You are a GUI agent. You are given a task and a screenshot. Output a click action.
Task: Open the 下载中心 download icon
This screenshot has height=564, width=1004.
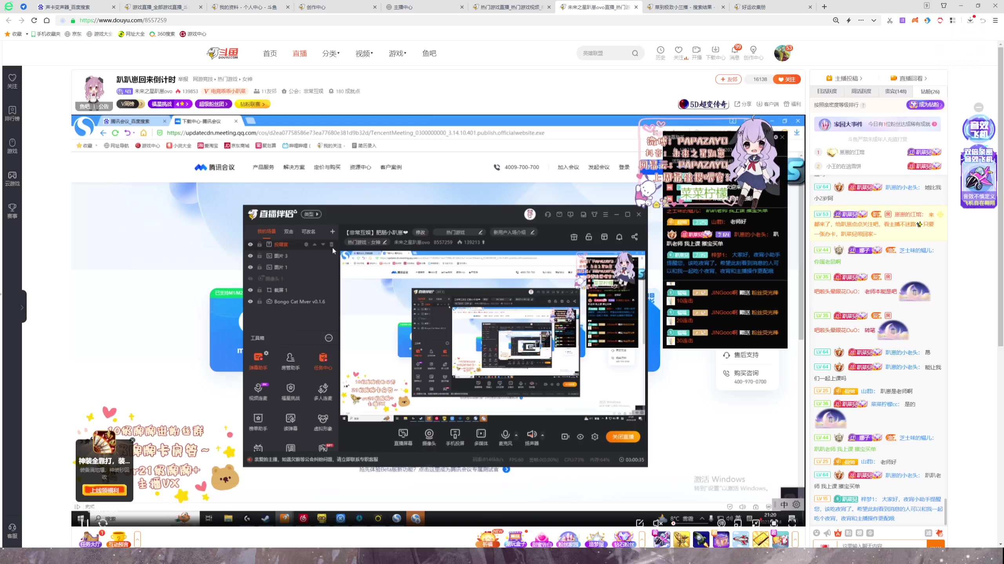[716, 53]
